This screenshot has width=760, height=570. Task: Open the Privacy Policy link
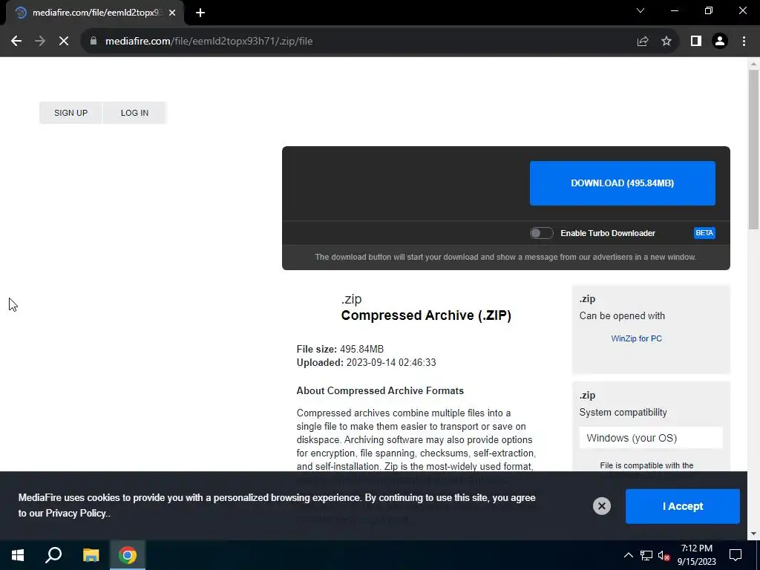(76, 514)
